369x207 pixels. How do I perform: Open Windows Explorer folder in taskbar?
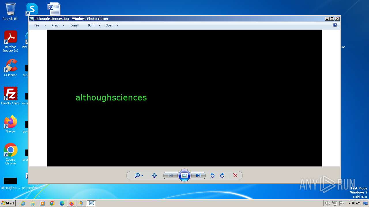click(33, 203)
